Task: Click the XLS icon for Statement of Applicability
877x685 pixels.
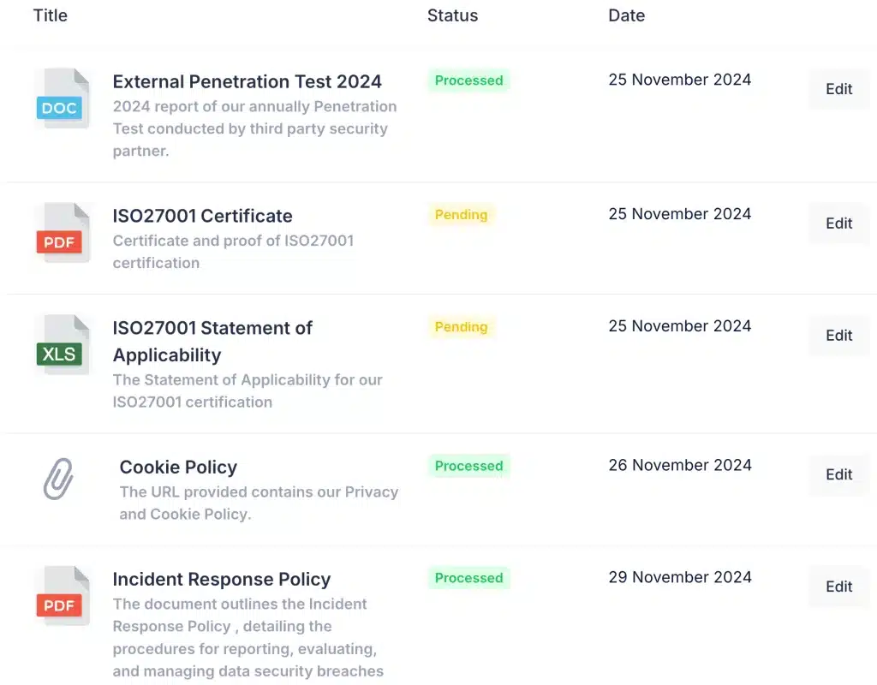Action: 63,344
